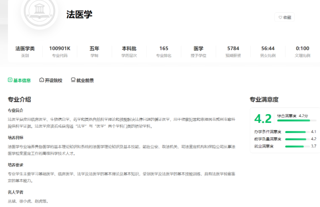Viewport: 320px width, 207px height.
Task: Click the 就业前景 tab icon
Action: 73,80
